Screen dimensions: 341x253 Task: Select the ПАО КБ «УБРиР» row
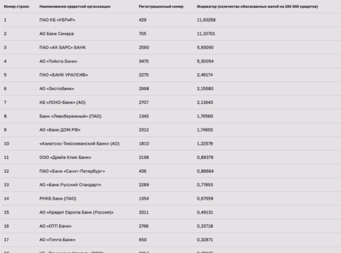coord(171,20)
